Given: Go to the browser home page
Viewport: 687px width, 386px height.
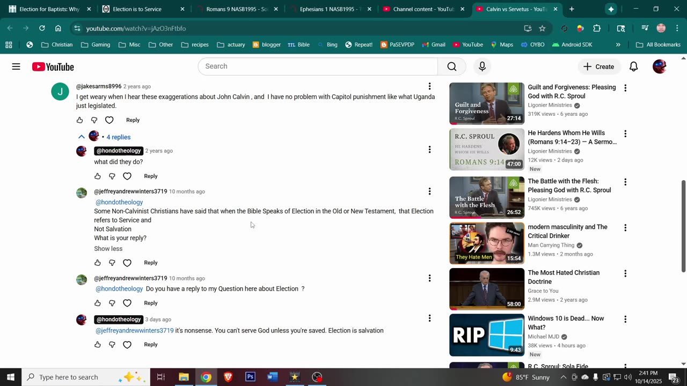Looking at the screenshot, I should point(58,28).
